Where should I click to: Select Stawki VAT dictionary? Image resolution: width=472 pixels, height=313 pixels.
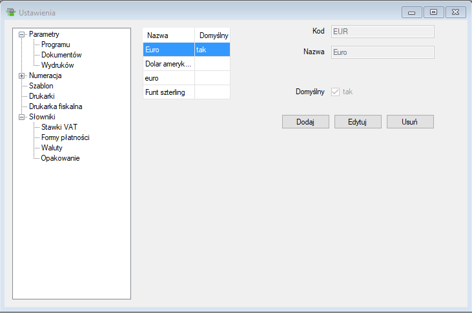59,127
